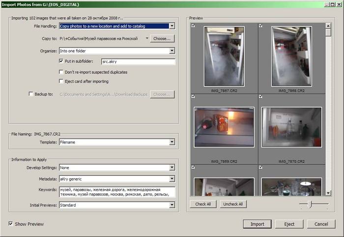Open the Copy to path arrow menu

pyautogui.click(x=147, y=38)
